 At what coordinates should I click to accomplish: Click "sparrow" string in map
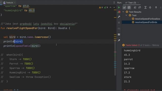[x=10, y=6]
